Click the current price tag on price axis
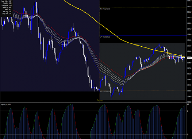Viewport: 192px width, 139px height. (190, 57)
